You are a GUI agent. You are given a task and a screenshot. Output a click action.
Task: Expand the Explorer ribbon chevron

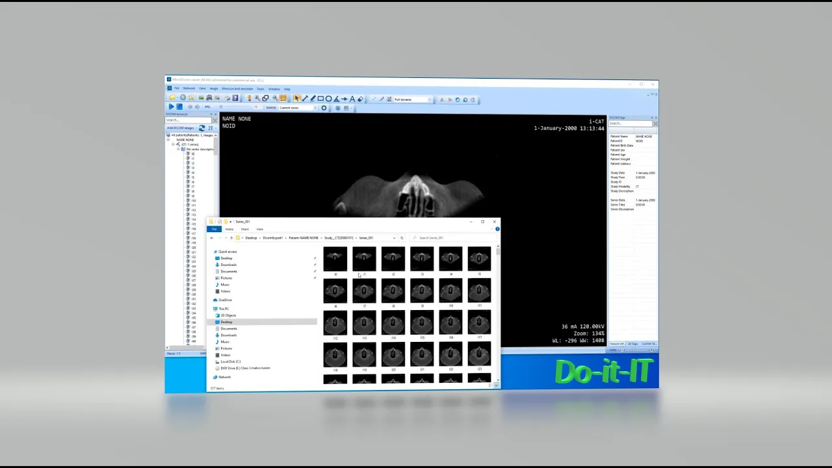(x=492, y=229)
